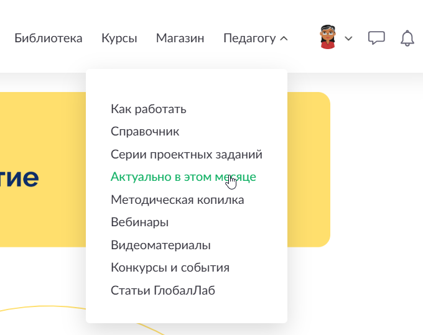Select Конкурсы и события

pos(170,268)
